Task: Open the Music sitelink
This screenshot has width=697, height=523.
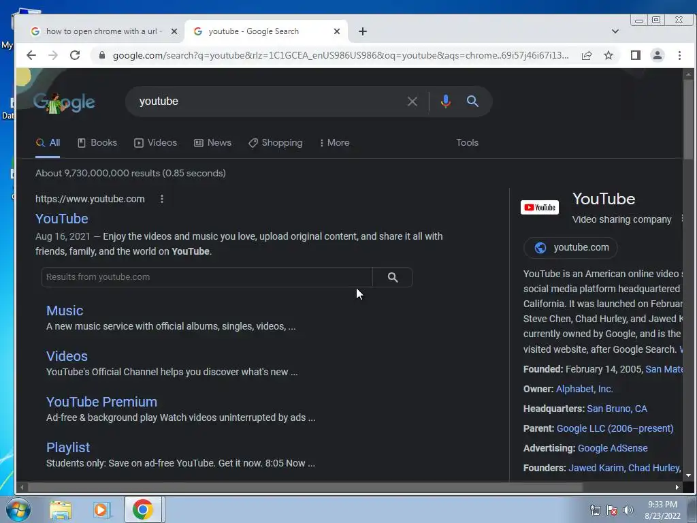Action: pyautogui.click(x=65, y=311)
